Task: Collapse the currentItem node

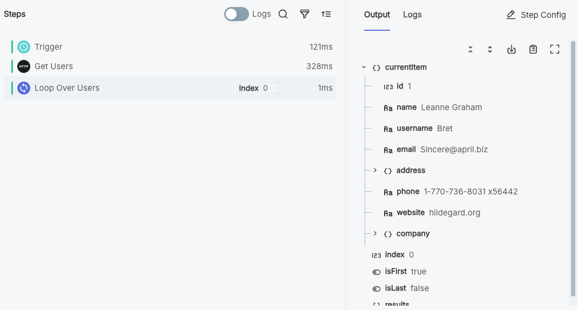Action: [x=364, y=68]
